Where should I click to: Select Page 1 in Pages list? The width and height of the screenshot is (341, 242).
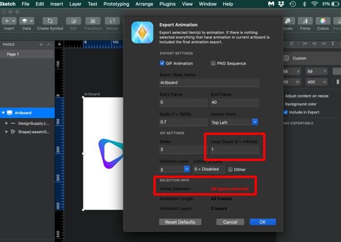coord(27,54)
